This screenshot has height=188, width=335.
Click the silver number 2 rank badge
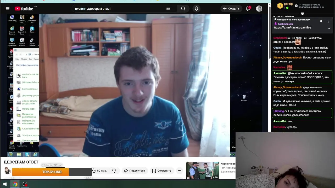pos(296,5)
